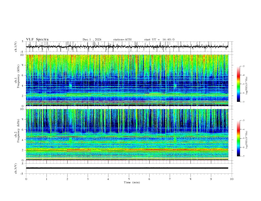
Task: Click the ch.1 colorbar "log(PSD)(V²/Hz)" label
Action: point(246,86)
